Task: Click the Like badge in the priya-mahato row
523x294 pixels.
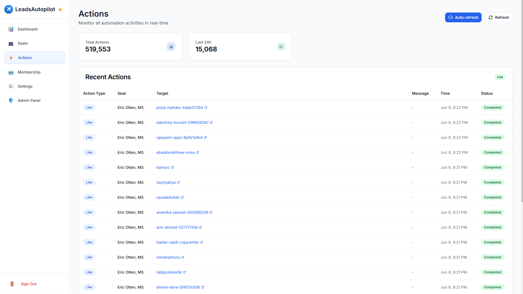Action: click(89, 108)
